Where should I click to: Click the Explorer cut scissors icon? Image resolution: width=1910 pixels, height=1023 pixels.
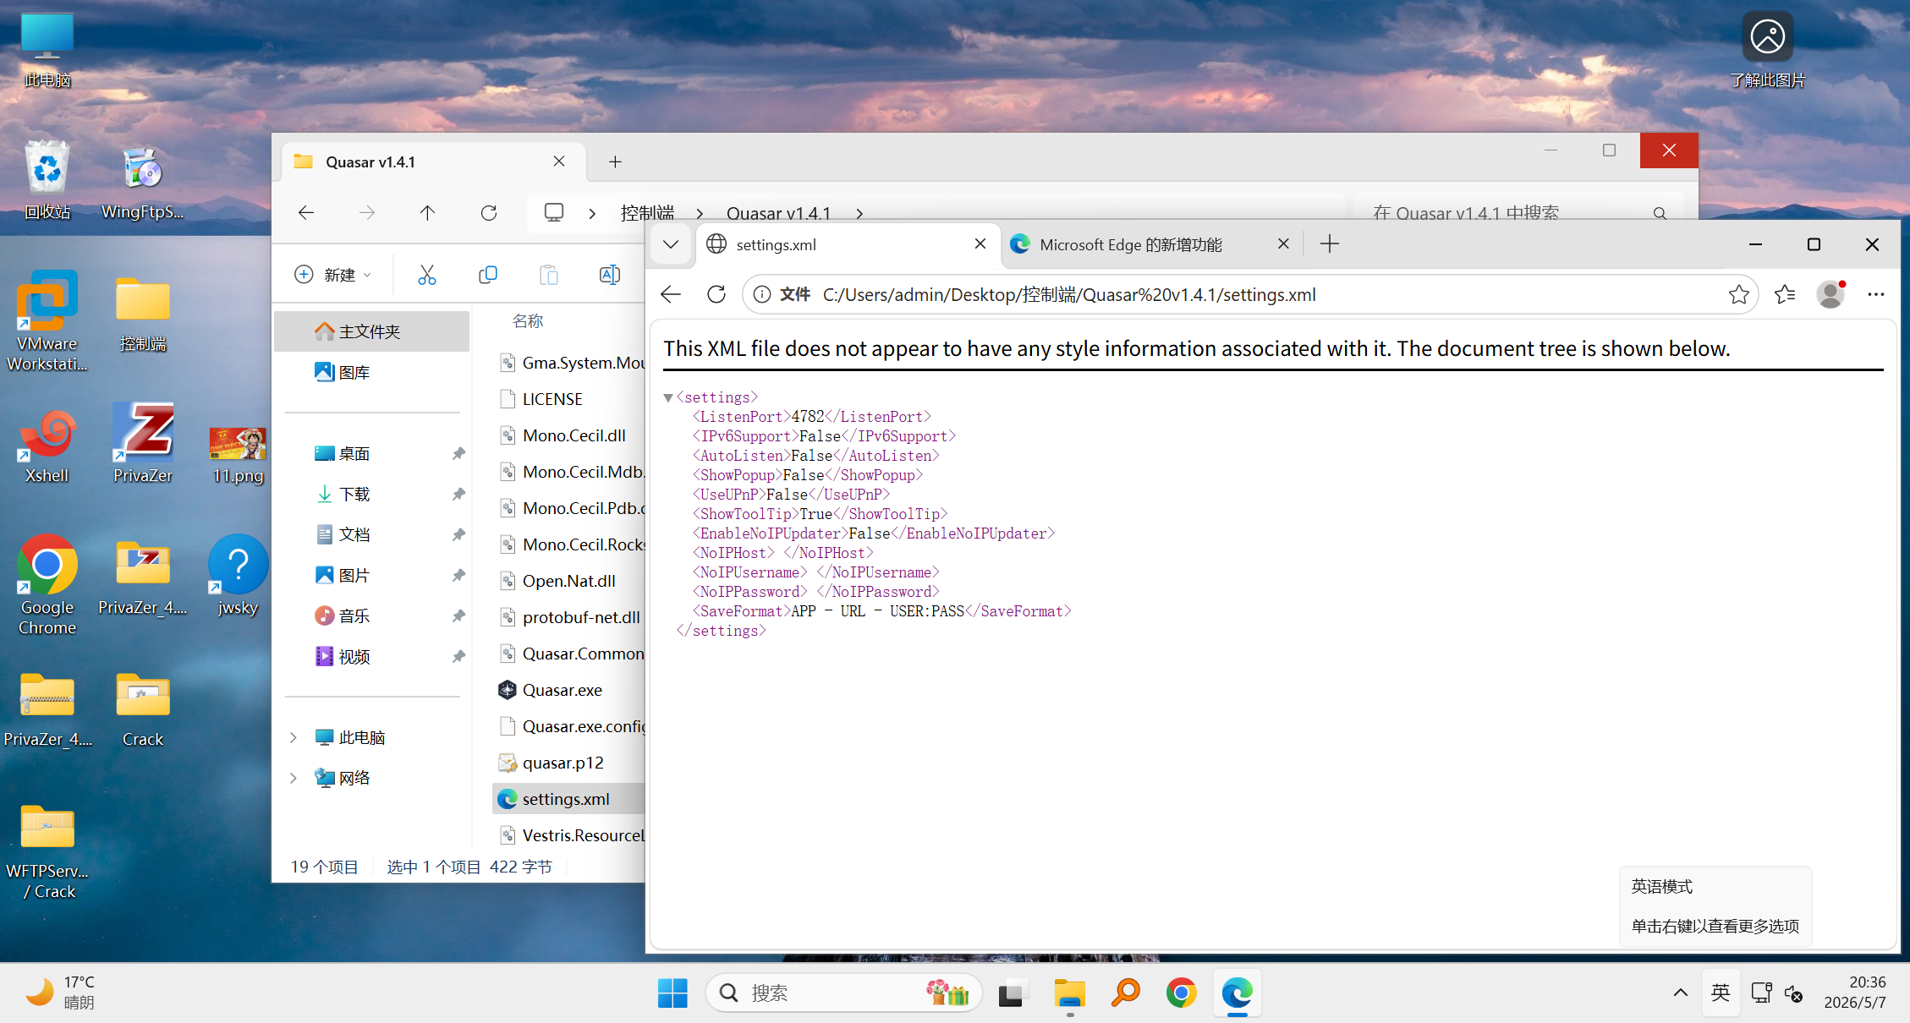427,275
